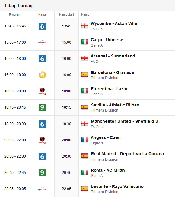This screenshot has height=197, width=175.
Task: Click the Kanal 6 icon for Wycombe match
Action: click(x=42, y=26)
